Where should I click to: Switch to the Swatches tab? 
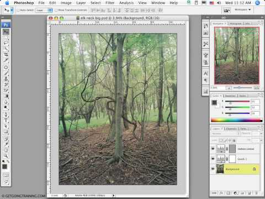[230, 96]
